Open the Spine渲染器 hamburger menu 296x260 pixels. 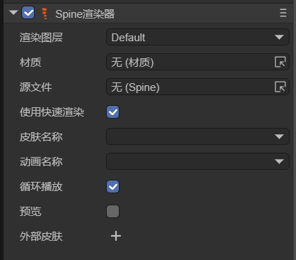point(283,13)
